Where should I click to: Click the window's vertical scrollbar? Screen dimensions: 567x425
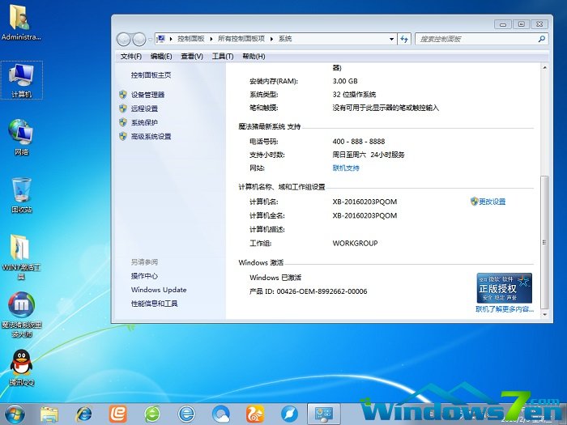(547, 162)
